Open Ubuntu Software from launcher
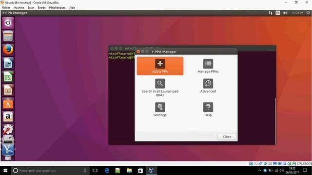 tap(8, 104)
